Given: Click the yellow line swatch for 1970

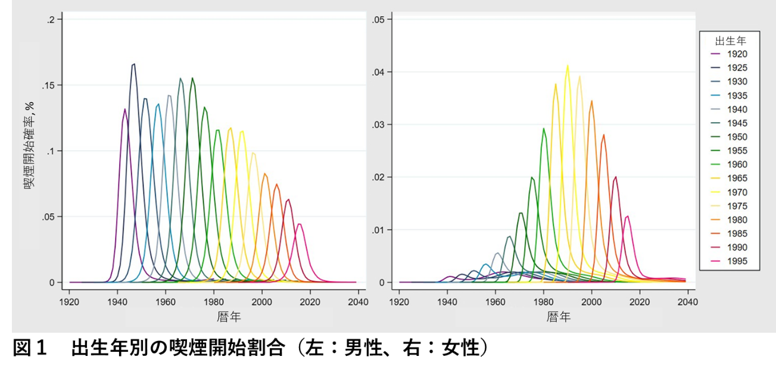Looking at the screenshot, I should click(717, 192).
